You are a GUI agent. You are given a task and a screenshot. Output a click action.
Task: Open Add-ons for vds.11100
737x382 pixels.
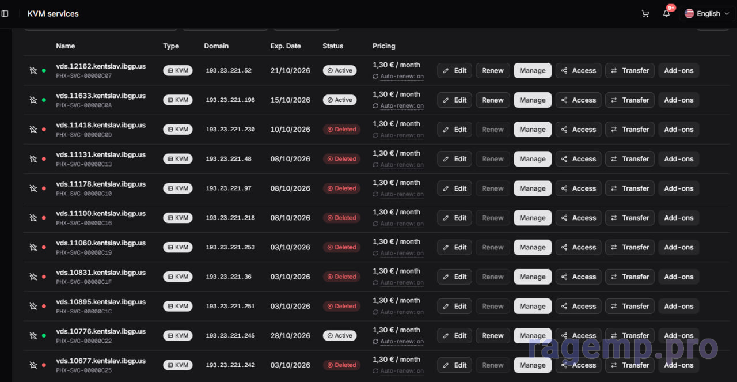click(x=679, y=218)
